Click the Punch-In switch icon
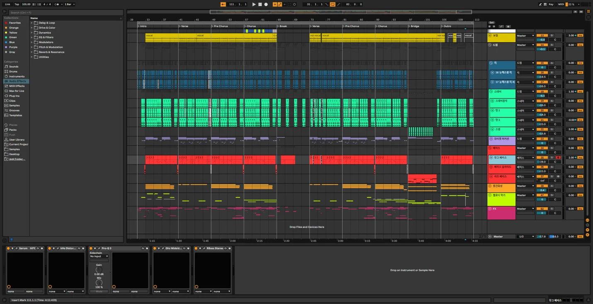The image size is (593, 304). (327, 4)
